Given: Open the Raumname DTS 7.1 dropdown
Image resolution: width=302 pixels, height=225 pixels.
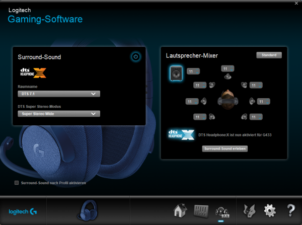Looking at the screenshot, I should coord(59,94).
